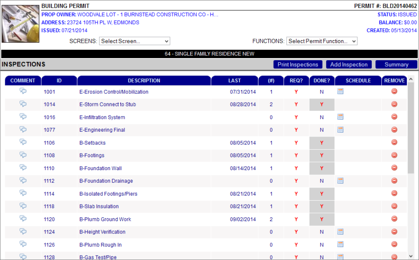The width and height of the screenshot is (419, 260).
Task: Schedule calendar icon for E-Engineering Final
Action: tap(340, 130)
